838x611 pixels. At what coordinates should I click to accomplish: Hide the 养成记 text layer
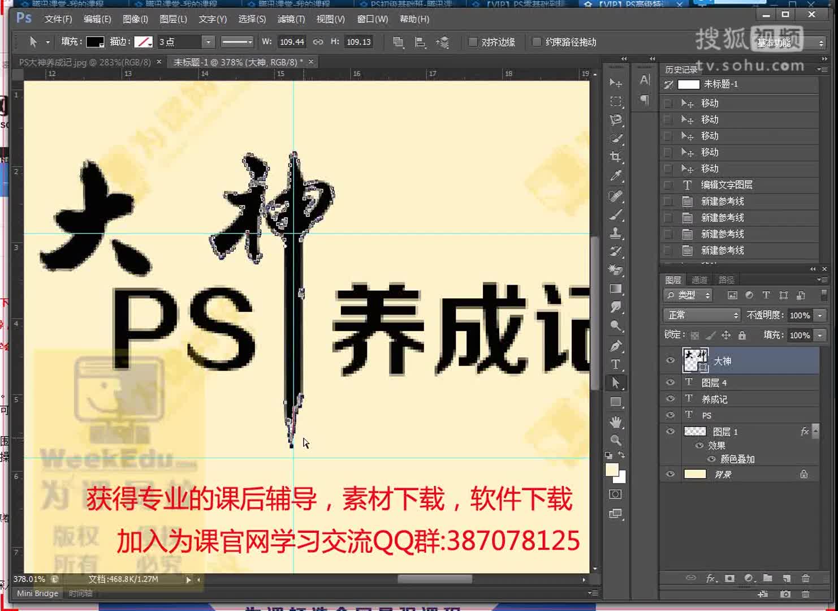(x=671, y=399)
